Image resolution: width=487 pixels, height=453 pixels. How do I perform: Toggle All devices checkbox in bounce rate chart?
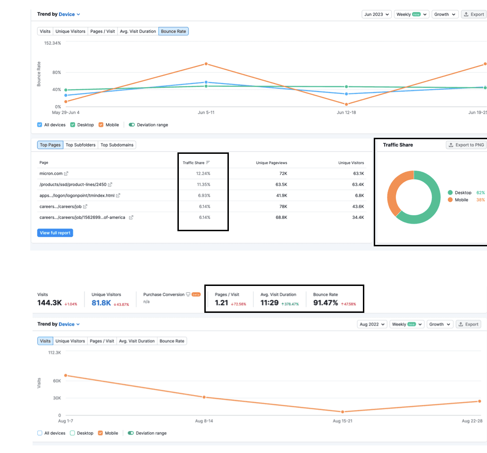pos(40,125)
